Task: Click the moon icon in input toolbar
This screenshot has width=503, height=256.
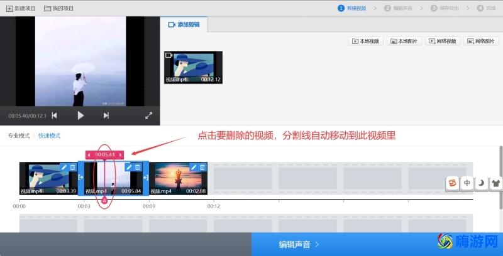Action: click(x=482, y=183)
